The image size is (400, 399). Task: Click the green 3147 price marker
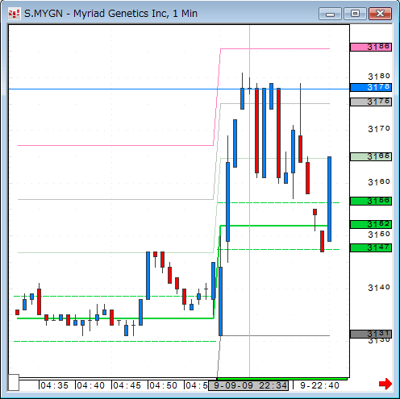pos(371,247)
